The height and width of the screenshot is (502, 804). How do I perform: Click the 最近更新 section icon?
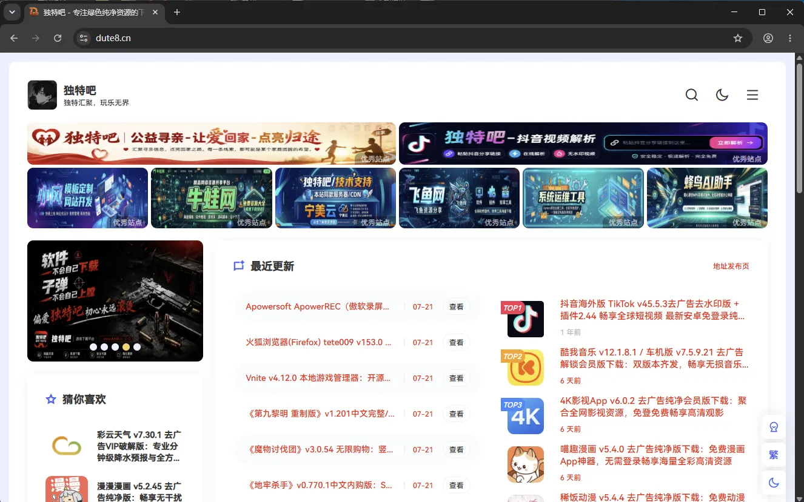[x=239, y=266]
